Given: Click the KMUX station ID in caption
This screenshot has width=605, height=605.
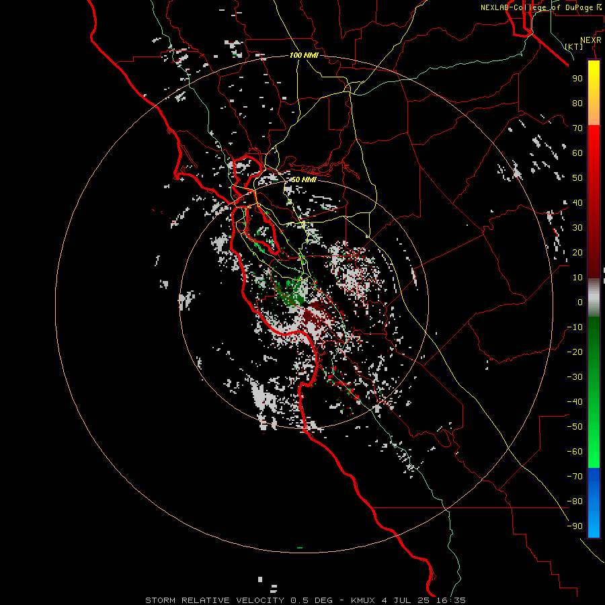Looking at the screenshot, I should click(363, 600).
